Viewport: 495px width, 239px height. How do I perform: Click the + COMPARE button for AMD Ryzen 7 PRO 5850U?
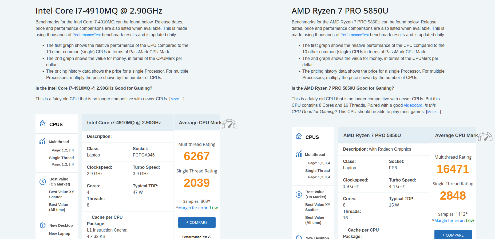[453, 234]
